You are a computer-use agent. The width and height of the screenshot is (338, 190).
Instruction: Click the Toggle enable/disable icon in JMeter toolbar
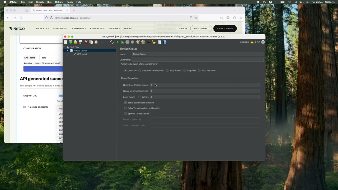pyautogui.click(x=112, y=42)
